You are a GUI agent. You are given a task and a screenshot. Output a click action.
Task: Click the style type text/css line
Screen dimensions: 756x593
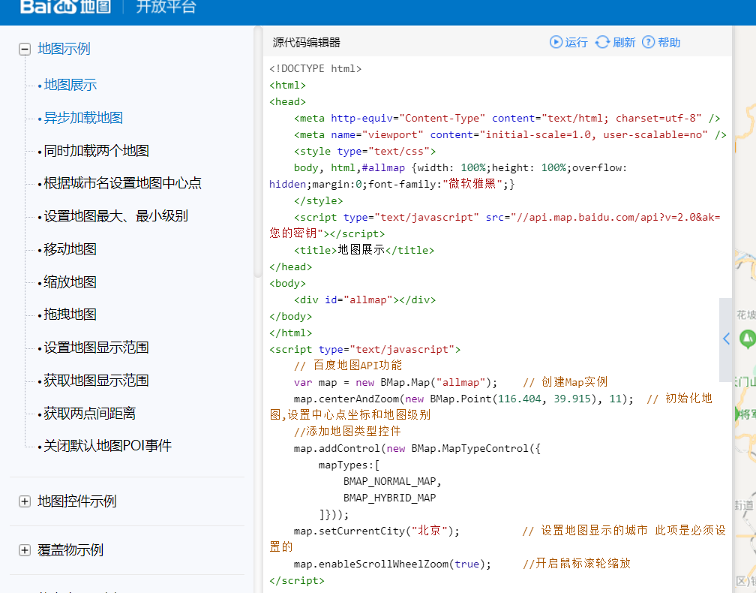coord(364,151)
